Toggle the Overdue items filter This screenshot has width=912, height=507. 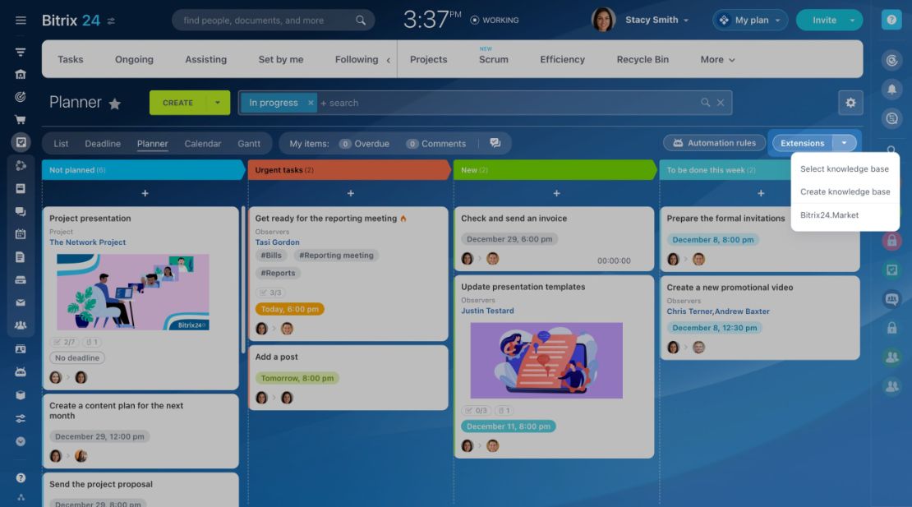click(365, 144)
